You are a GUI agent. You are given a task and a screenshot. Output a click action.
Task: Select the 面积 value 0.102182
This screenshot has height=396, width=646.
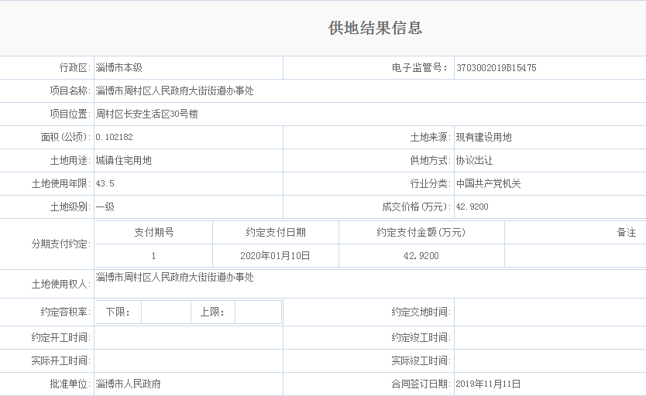(x=114, y=137)
